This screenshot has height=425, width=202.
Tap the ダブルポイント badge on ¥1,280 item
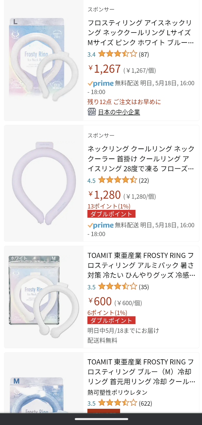coord(111,214)
